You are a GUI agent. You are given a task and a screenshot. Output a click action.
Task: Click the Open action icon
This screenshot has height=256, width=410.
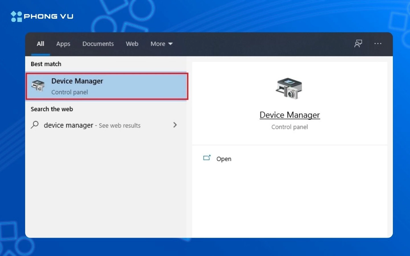click(207, 158)
